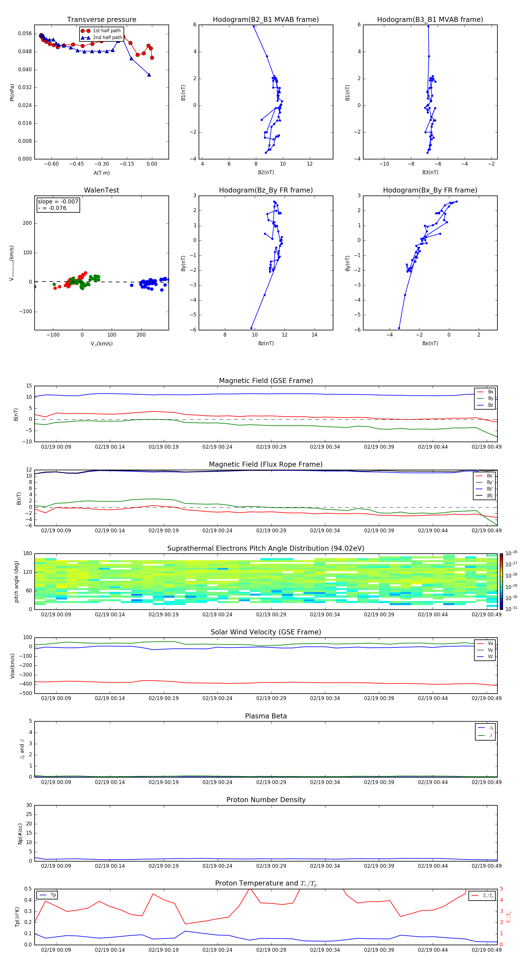Click the 'Proton Number Density' title
Viewport: 532px width, 976px height.
[266, 800]
